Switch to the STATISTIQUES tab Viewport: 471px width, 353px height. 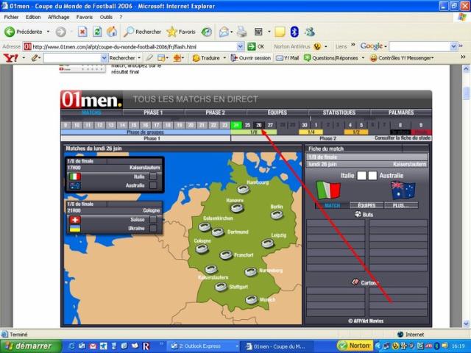click(339, 113)
